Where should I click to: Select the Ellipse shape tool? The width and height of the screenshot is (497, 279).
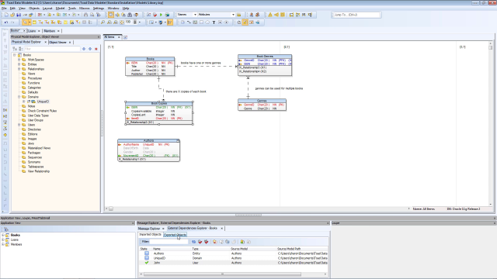207,22
